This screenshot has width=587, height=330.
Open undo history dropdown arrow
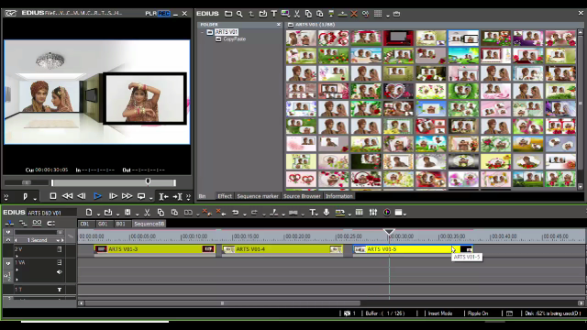click(x=245, y=214)
